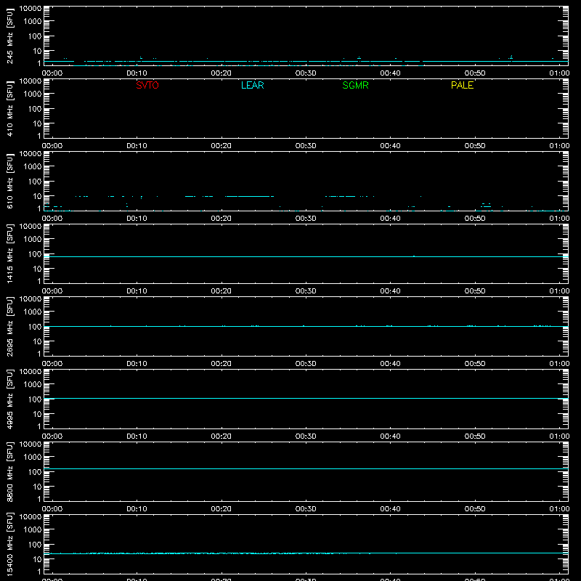Screen dimensions: 581x581
Task: Select the 15400 MHz [SFU] axis title
Action: pos(9,544)
